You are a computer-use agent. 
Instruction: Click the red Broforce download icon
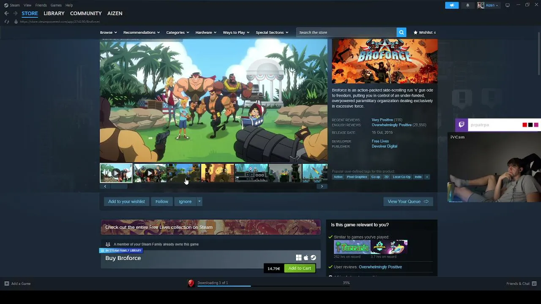pyautogui.click(x=191, y=283)
